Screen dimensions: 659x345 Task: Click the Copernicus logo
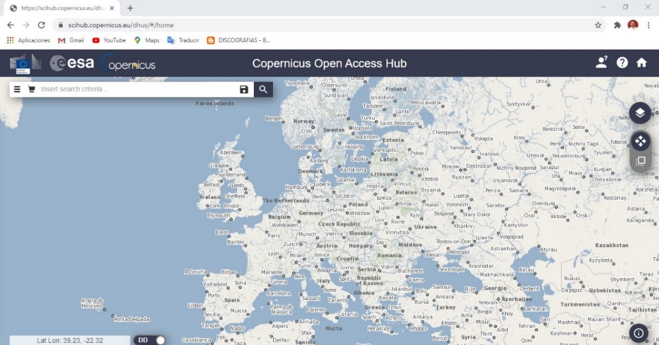pos(128,63)
